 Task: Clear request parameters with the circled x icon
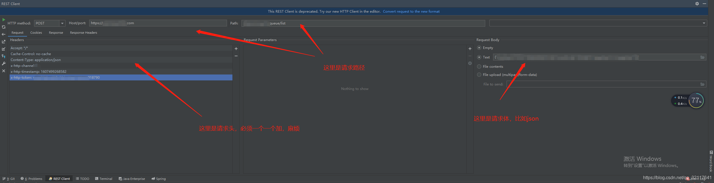(x=470, y=63)
